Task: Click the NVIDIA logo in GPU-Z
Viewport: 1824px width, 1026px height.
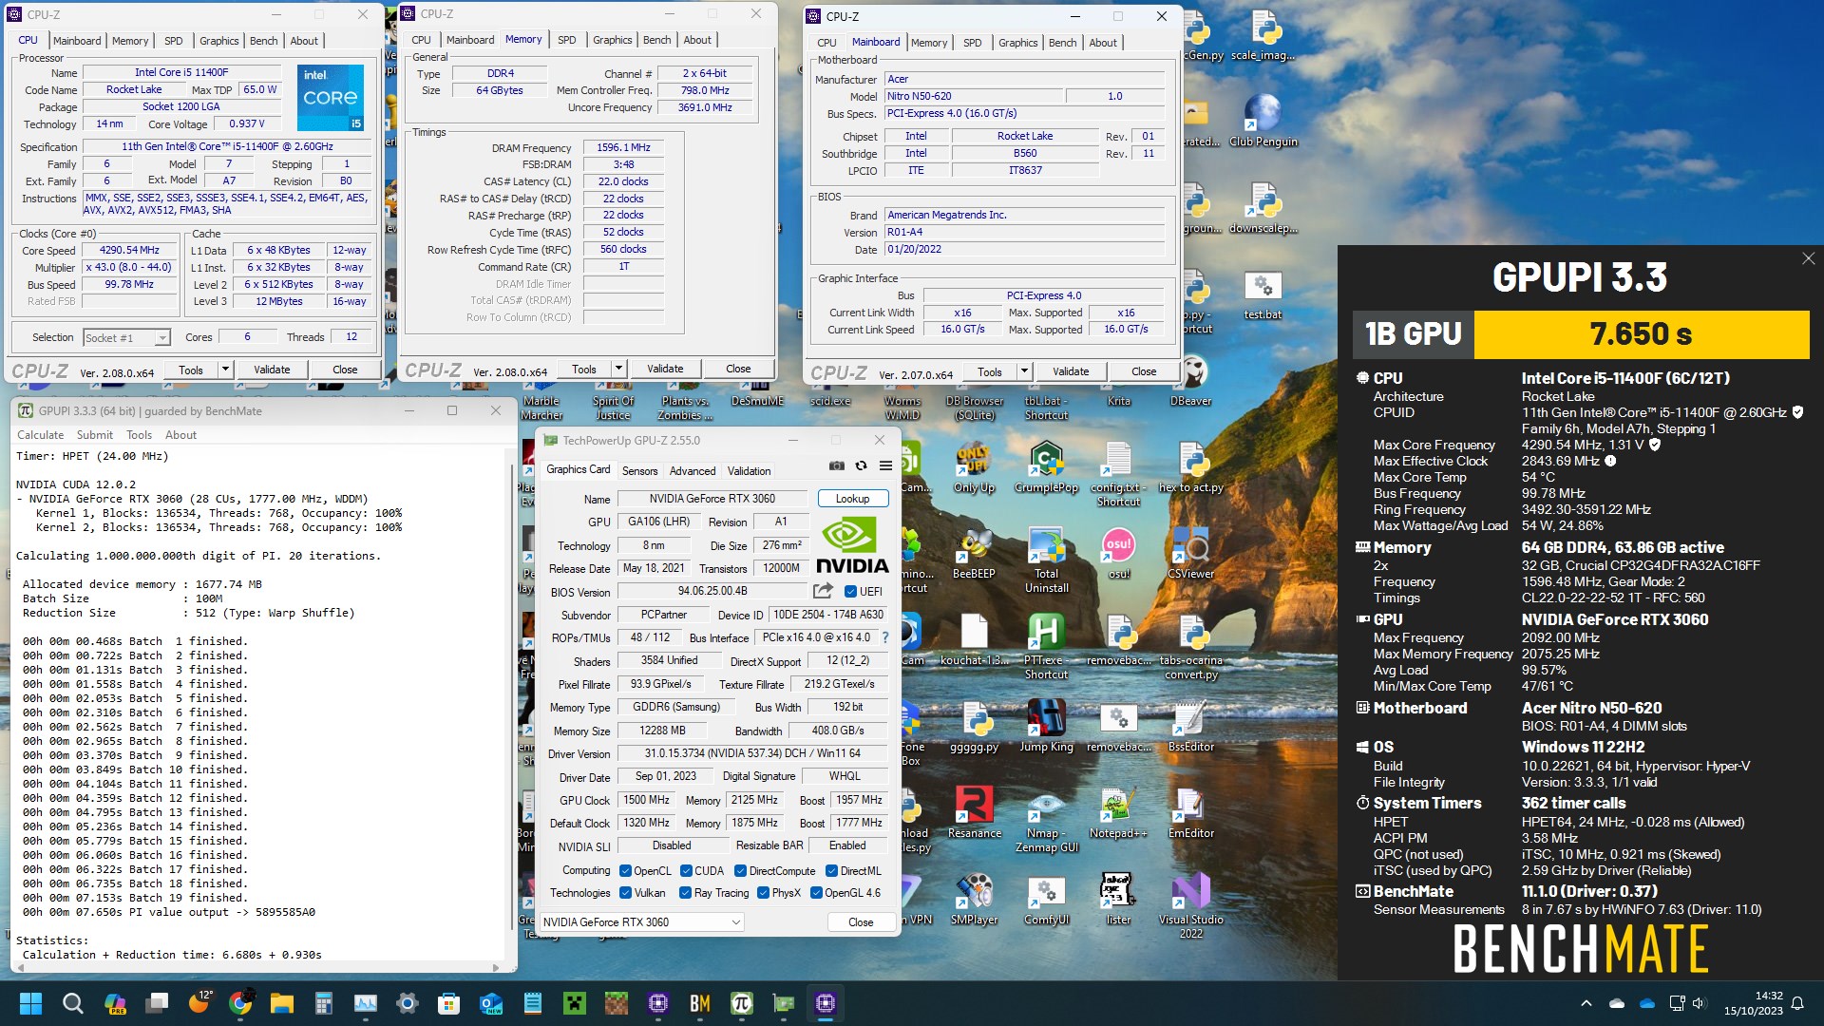Action: (852, 545)
